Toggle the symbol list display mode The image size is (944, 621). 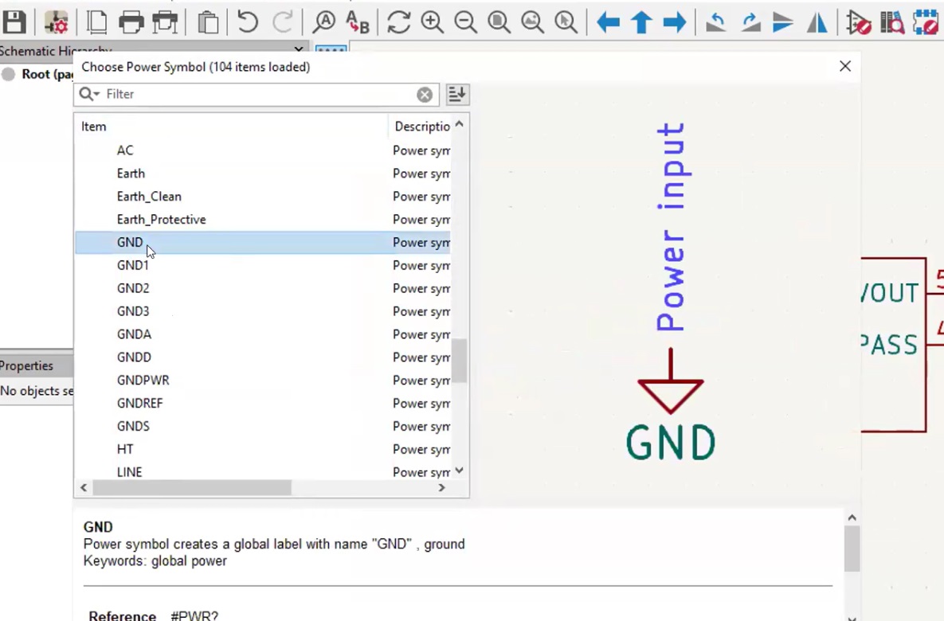(456, 94)
